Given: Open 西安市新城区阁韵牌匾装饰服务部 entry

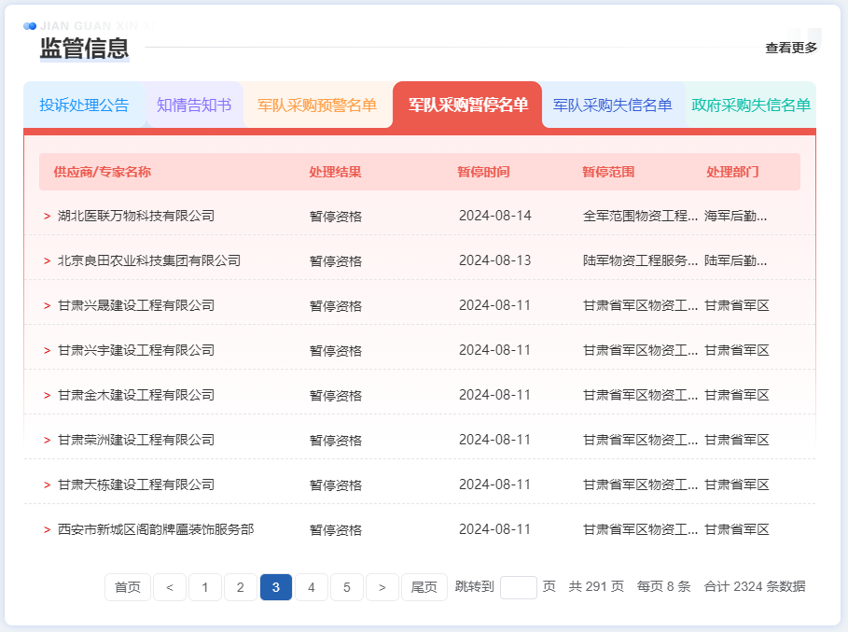Looking at the screenshot, I should coord(156,529).
